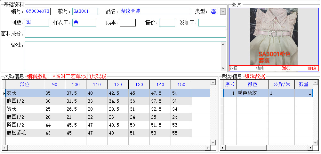
Task: Click the 150 size column header
Action: click(x=181, y=84)
